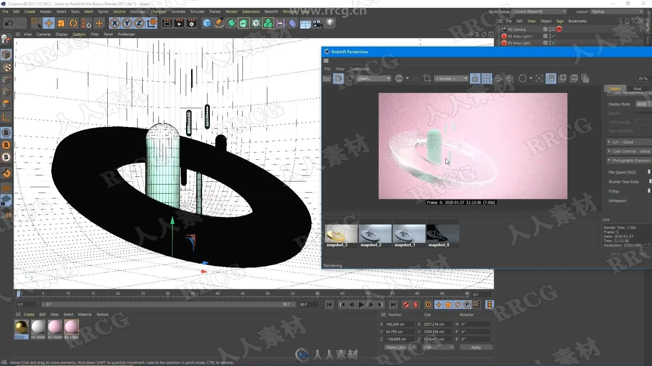This screenshot has width=652, height=366.
Task: Toggle RS Area Light visibility checkmark
Action: pos(553,43)
